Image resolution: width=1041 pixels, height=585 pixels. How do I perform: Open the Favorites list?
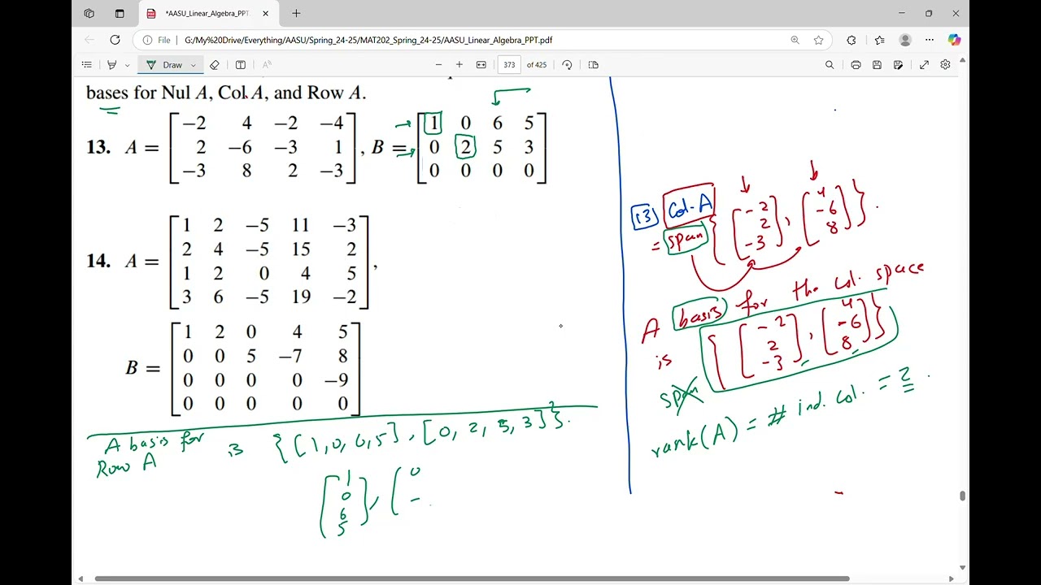pyautogui.click(x=879, y=40)
